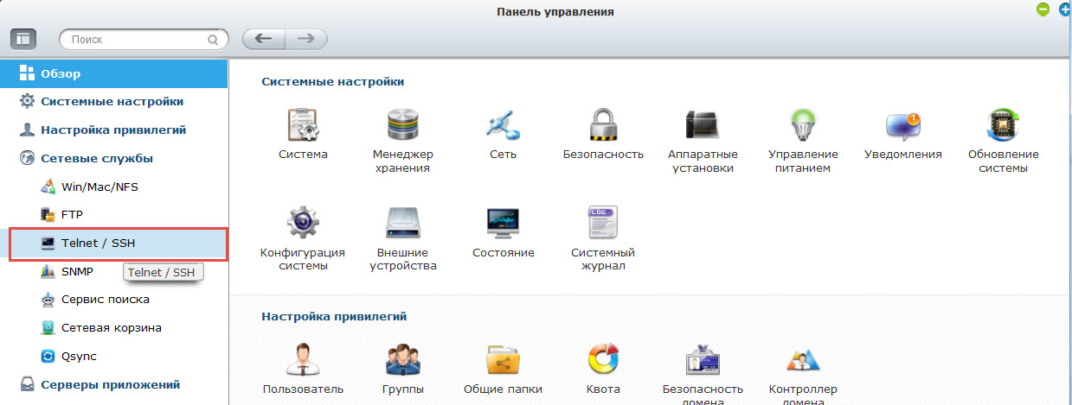Click the Поиск search field
Image resolution: width=1072 pixels, height=405 pixels.
[x=144, y=40]
